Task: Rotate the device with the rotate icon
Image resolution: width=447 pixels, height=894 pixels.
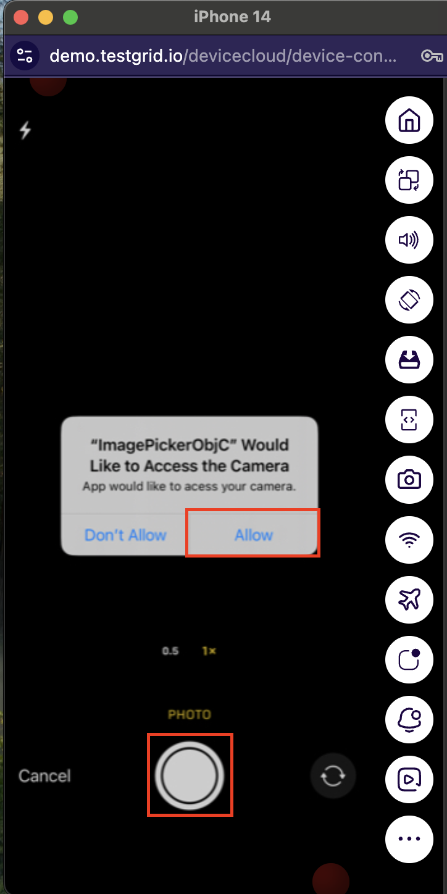Action: [x=409, y=301]
